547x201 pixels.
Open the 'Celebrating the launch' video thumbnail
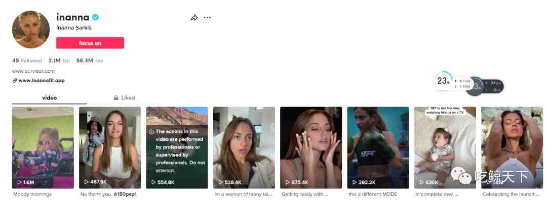pyautogui.click(x=512, y=147)
